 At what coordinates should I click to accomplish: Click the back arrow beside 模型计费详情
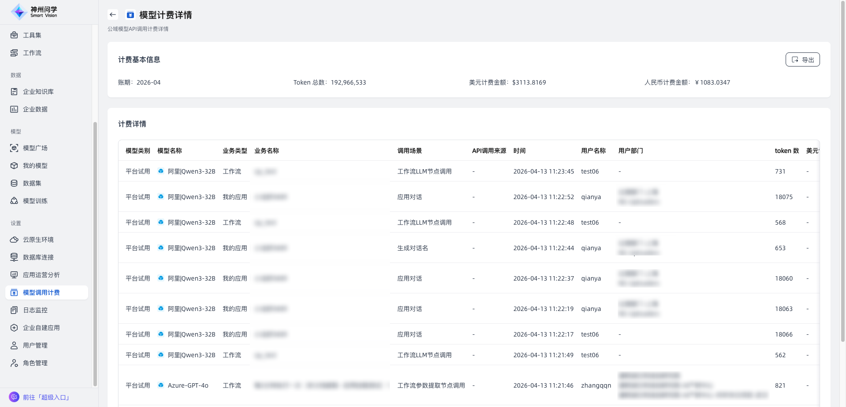pos(113,15)
